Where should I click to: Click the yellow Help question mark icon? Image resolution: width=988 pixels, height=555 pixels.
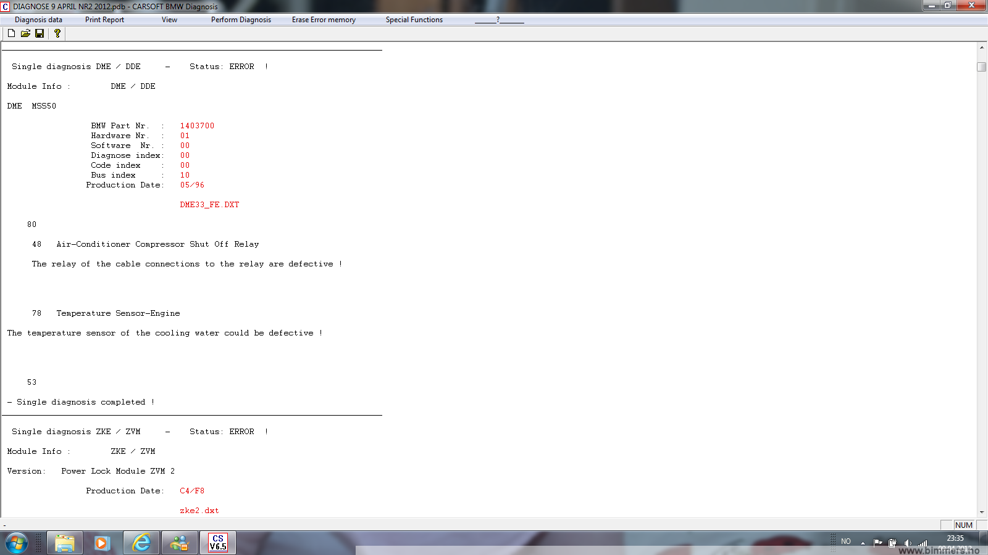point(57,33)
